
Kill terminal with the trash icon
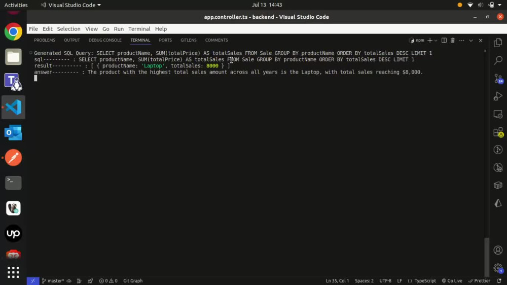[453, 41]
